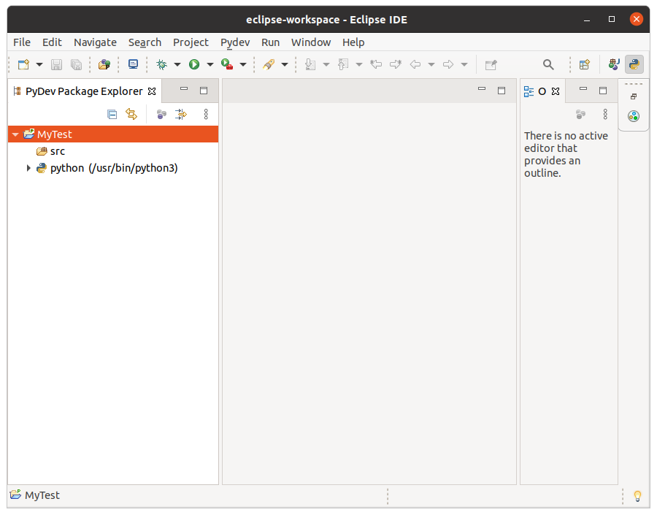657x515 pixels.
Task: Open the Run button dropdown arrow
Action: pos(210,64)
